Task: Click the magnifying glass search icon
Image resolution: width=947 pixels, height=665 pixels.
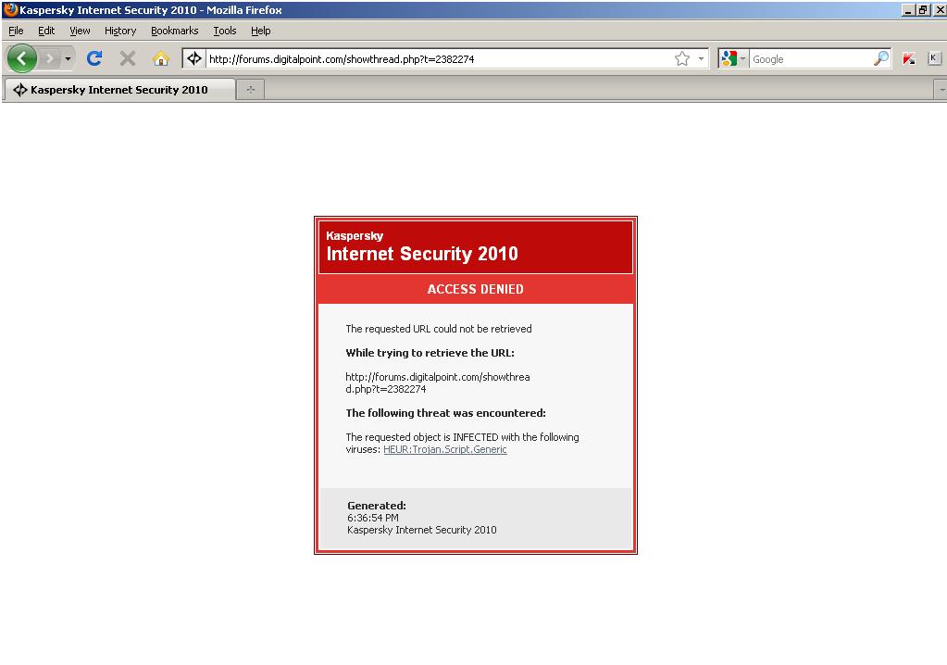Action: tap(881, 58)
